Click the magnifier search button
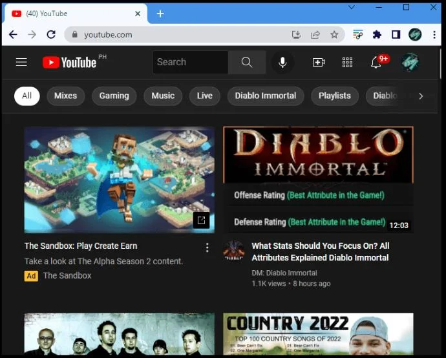Screen dimensions: 446x358 point(247,62)
